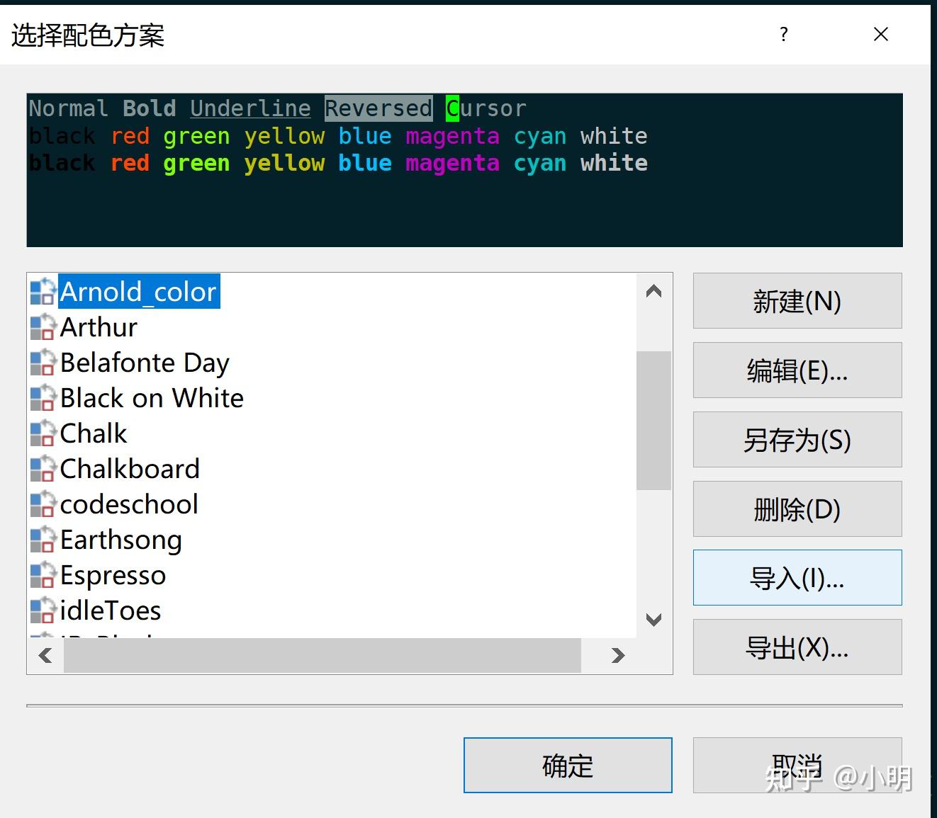The height and width of the screenshot is (818, 937).
Task: Click the icon next to Earthsong
Action: coord(42,539)
